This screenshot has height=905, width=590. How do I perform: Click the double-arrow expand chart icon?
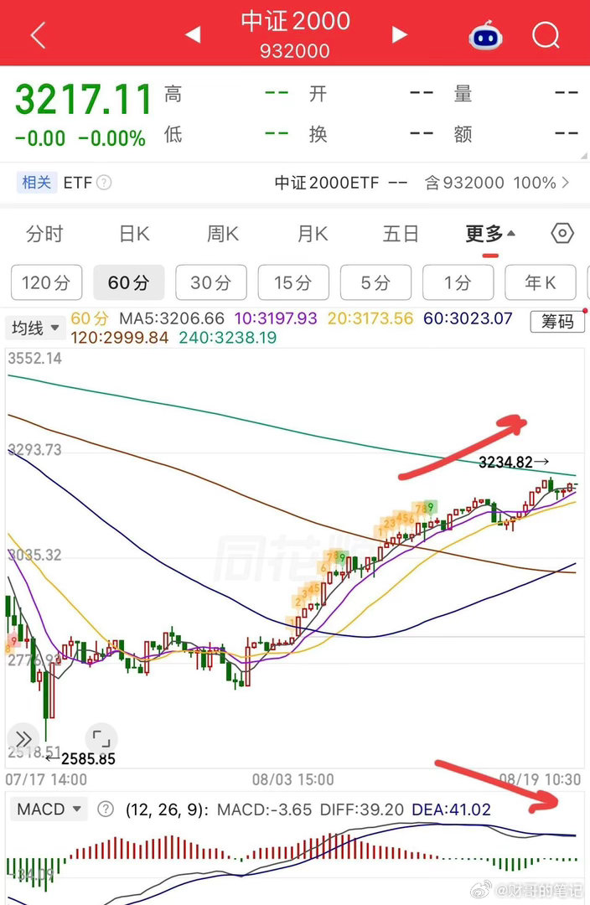pyautogui.click(x=23, y=739)
